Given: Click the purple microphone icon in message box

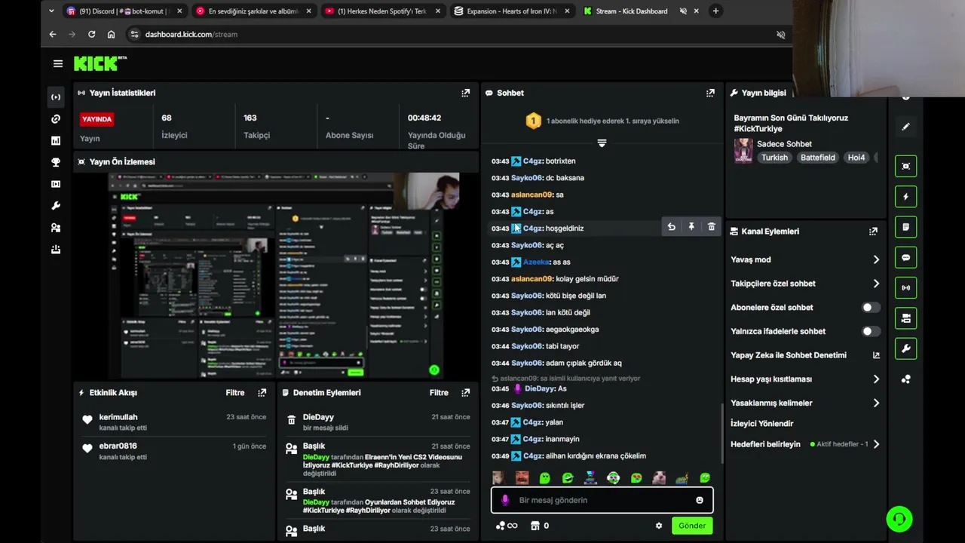Looking at the screenshot, I should 505,500.
